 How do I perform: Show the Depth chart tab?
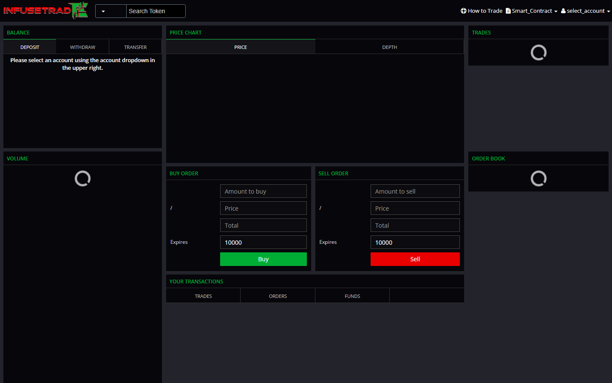[390, 47]
